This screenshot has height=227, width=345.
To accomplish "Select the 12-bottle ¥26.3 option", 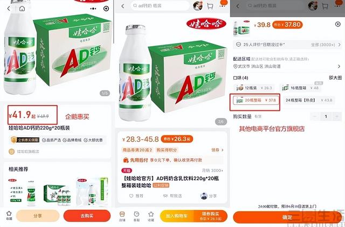I will pyautogui.click(x=254, y=88).
